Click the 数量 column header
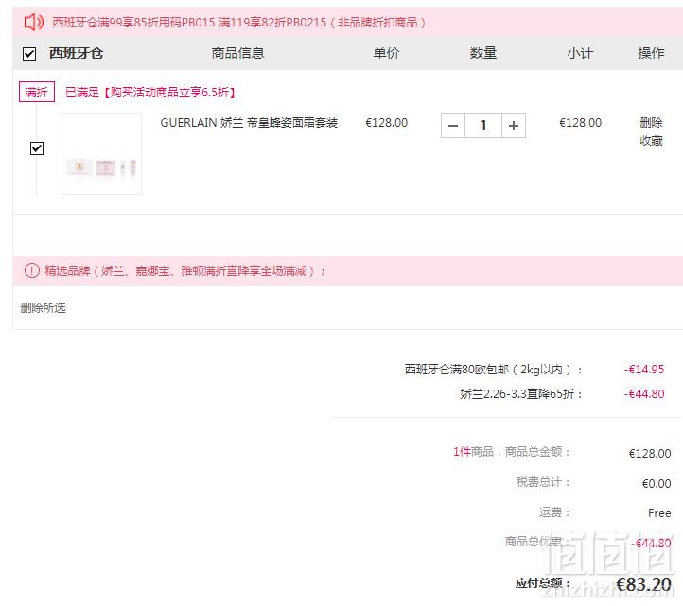This screenshot has height=606, width=683. (x=483, y=53)
